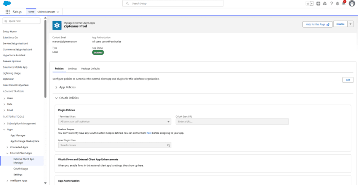358x185 pixels.
Task: Click the manan@zipteams.com email text
Action: [65, 42]
